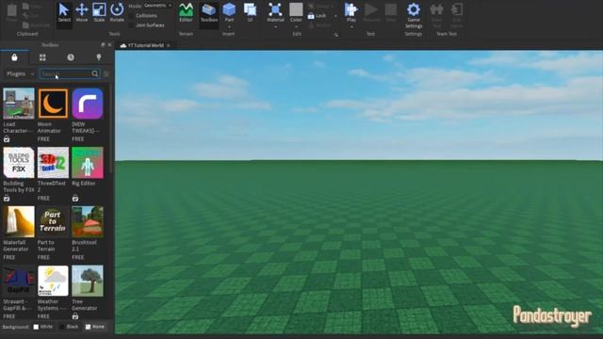Insert a Part from the ribbon
The image size is (603, 339).
pos(229,11)
